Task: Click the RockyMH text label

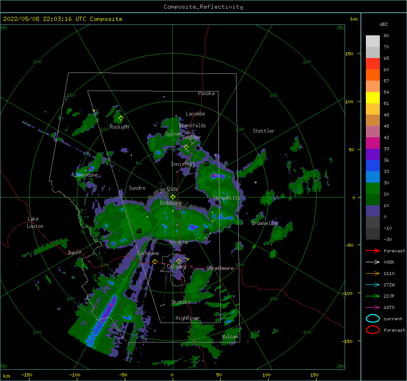Action: pos(119,127)
